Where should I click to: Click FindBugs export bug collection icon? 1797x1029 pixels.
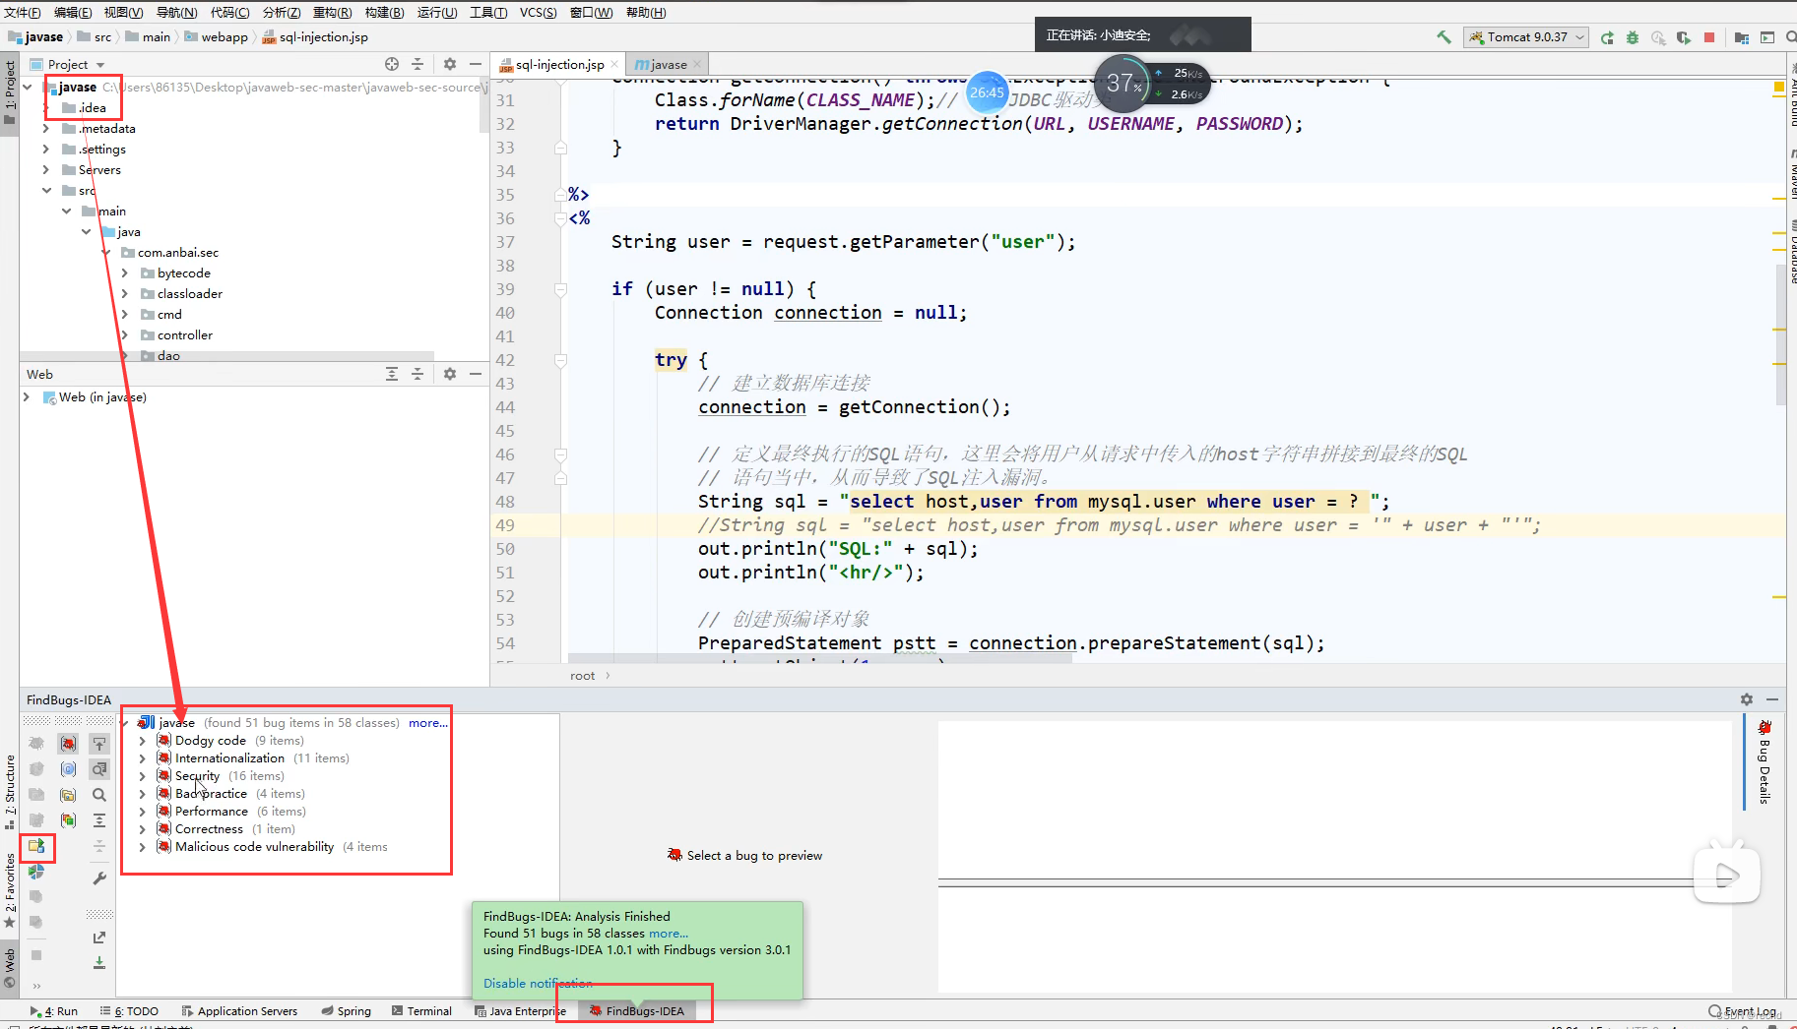click(99, 938)
